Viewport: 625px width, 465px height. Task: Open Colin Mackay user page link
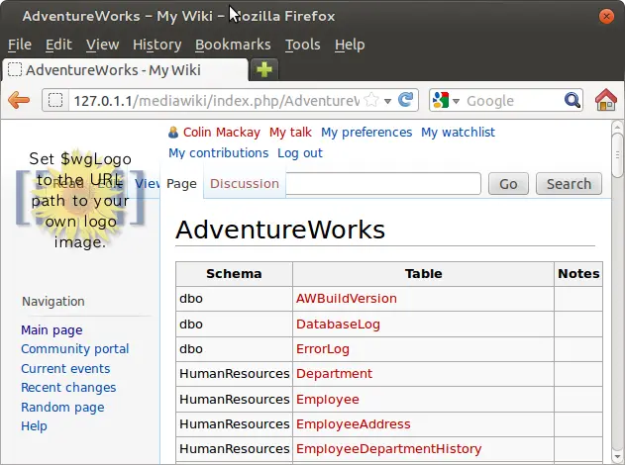coord(222,133)
